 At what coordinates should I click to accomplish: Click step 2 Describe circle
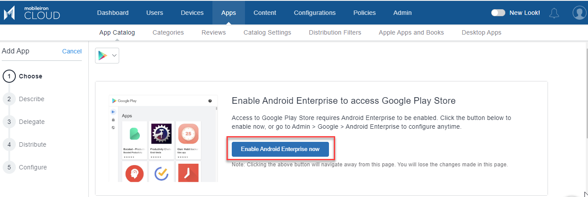coord(9,99)
